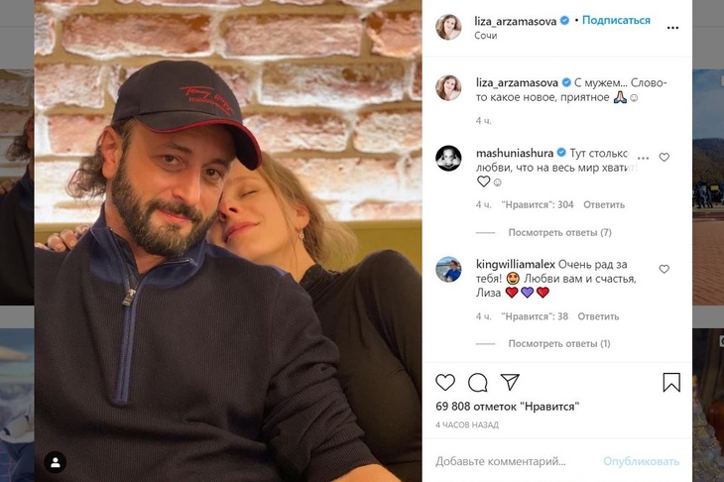
Task: Like the post with the heart icon
Action: 445,383
